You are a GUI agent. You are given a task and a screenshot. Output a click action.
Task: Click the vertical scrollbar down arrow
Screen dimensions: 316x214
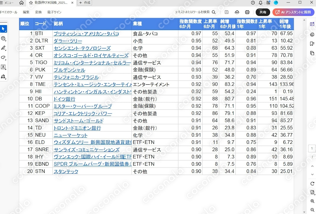tap(305, 212)
